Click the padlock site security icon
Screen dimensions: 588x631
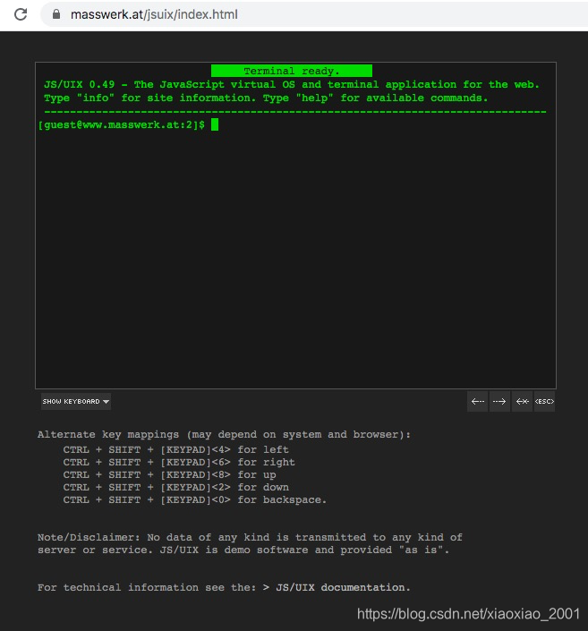point(56,14)
